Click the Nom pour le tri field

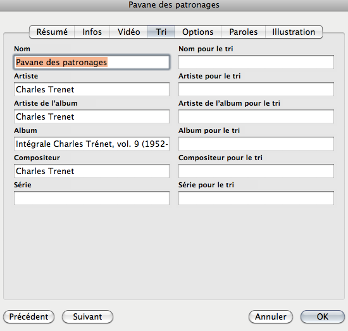click(x=256, y=62)
